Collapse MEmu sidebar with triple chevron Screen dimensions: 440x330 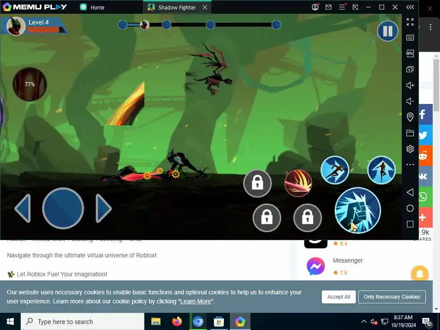[x=410, y=7]
